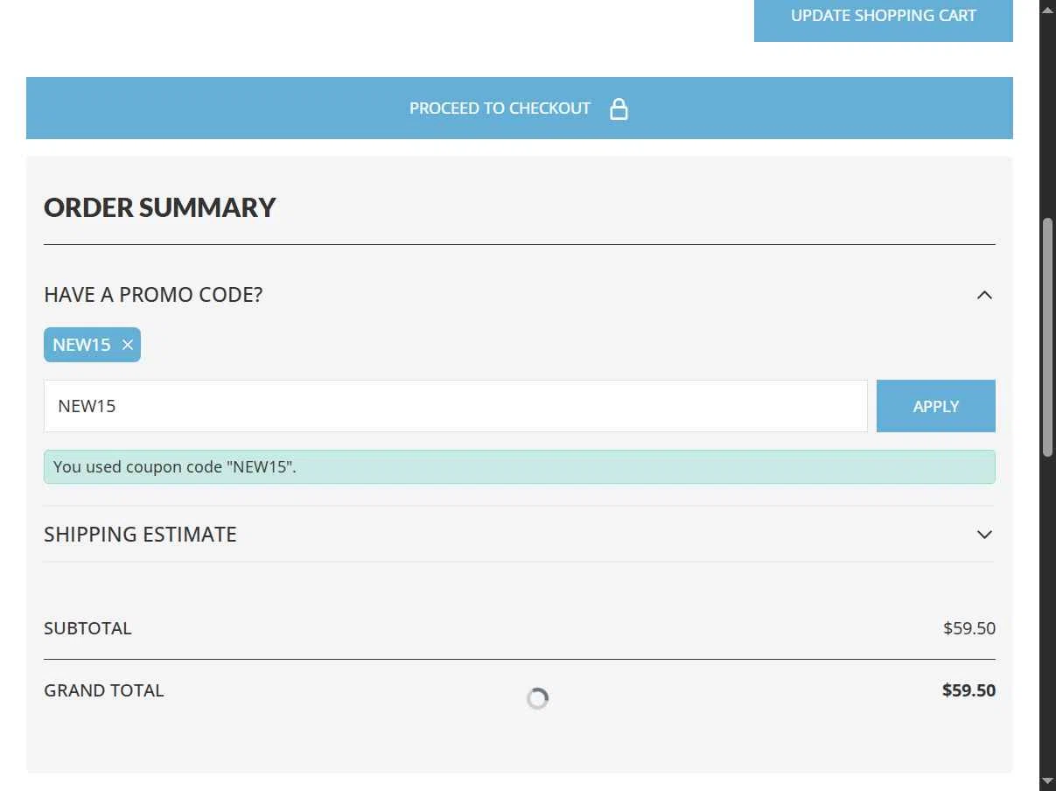1056x791 pixels.
Task: Click Proceed to Checkout button
Action: click(x=520, y=108)
